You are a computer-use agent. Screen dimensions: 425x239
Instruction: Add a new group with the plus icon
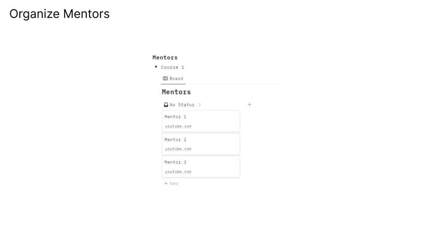(x=250, y=104)
